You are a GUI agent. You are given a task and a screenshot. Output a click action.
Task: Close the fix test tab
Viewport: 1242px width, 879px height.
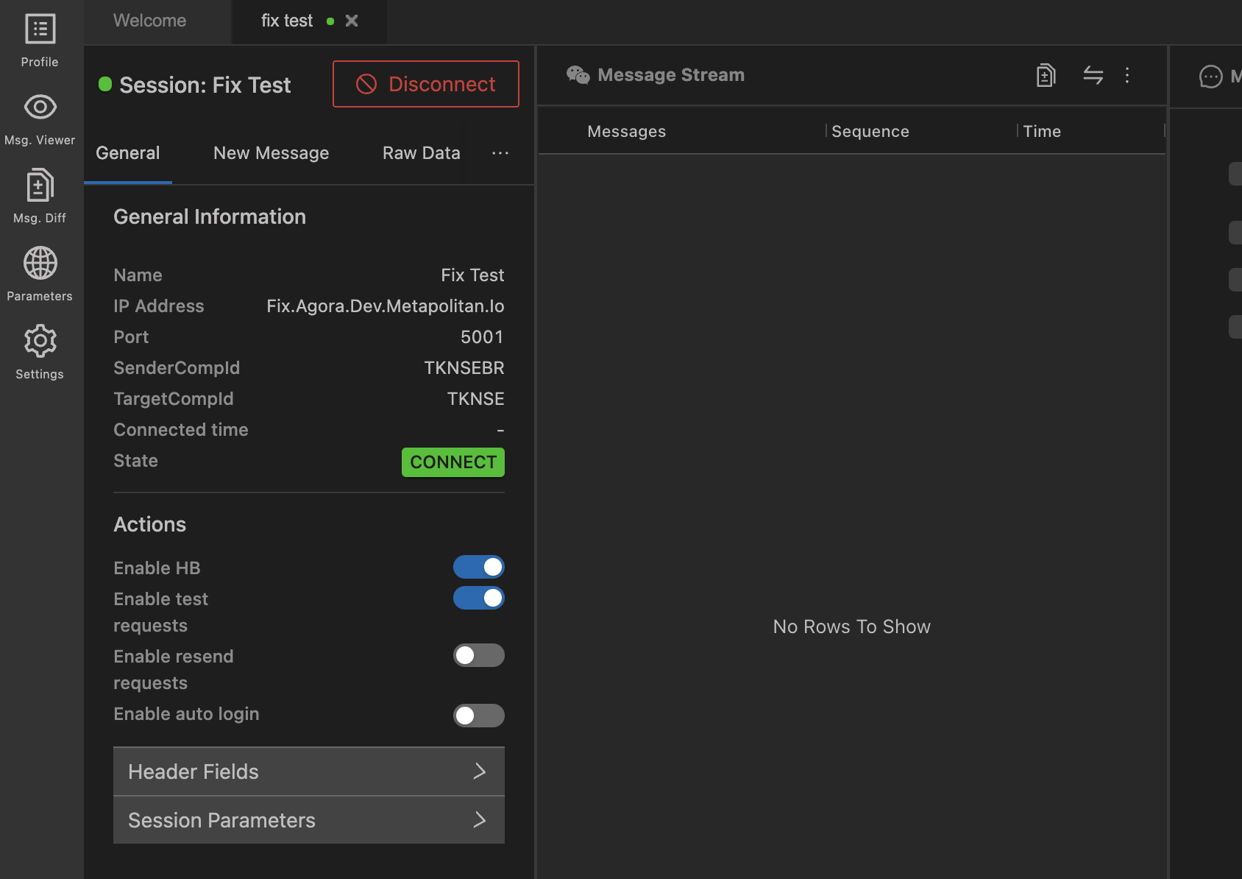click(x=352, y=21)
